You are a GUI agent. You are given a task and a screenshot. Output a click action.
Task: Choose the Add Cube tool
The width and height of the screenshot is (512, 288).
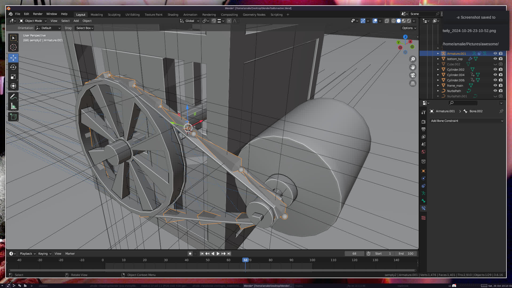(13, 117)
